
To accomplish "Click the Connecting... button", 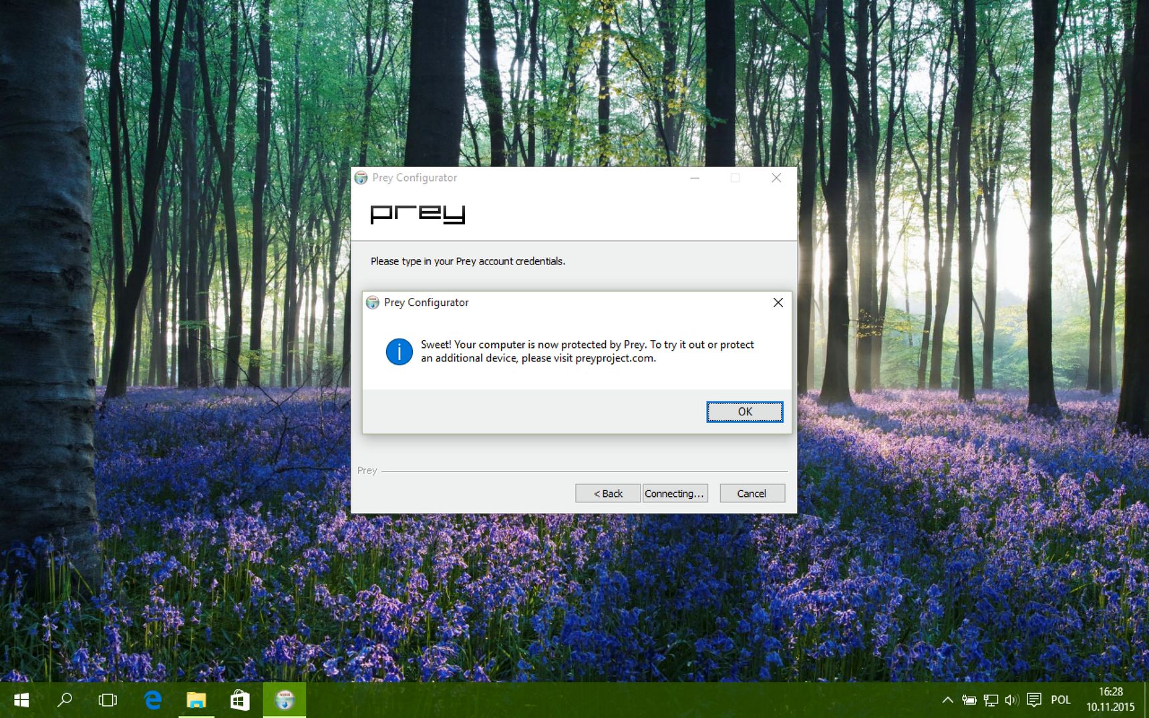I will (x=675, y=494).
